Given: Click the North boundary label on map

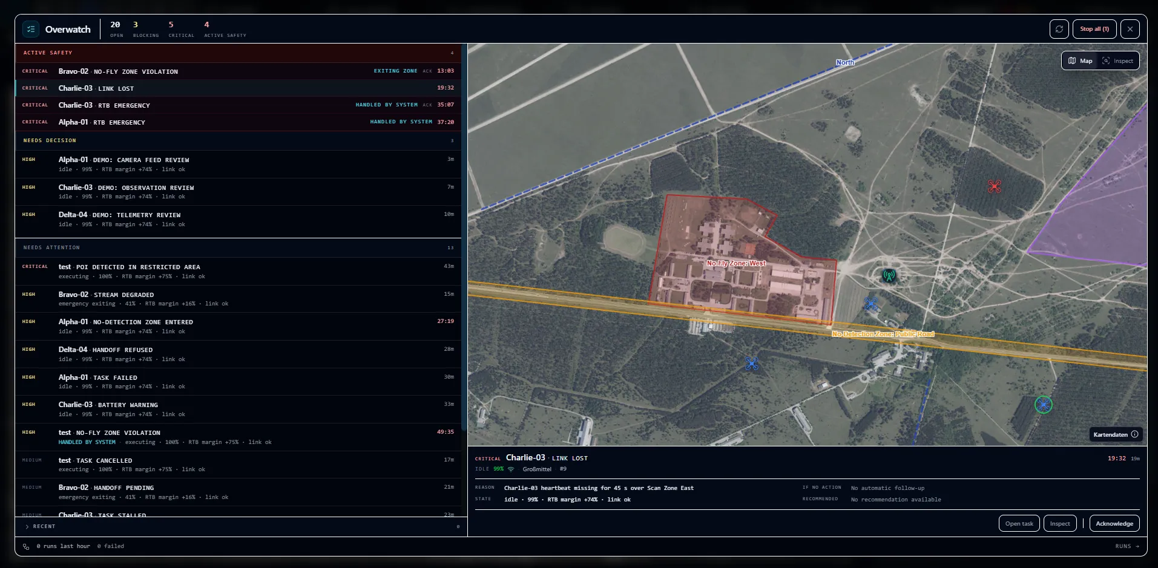Looking at the screenshot, I should tap(845, 62).
